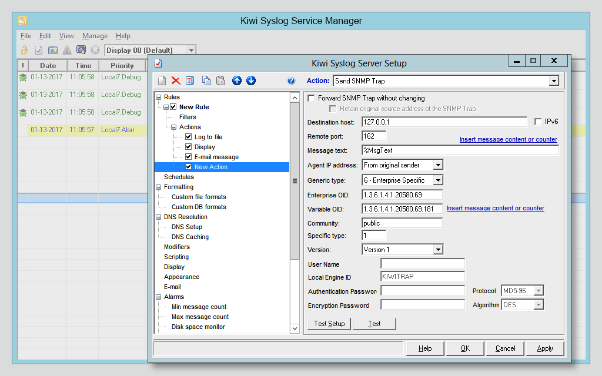Image resolution: width=602 pixels, height=376 pixels.
Task: Edit the Community text field
Action: coord(402,223)
